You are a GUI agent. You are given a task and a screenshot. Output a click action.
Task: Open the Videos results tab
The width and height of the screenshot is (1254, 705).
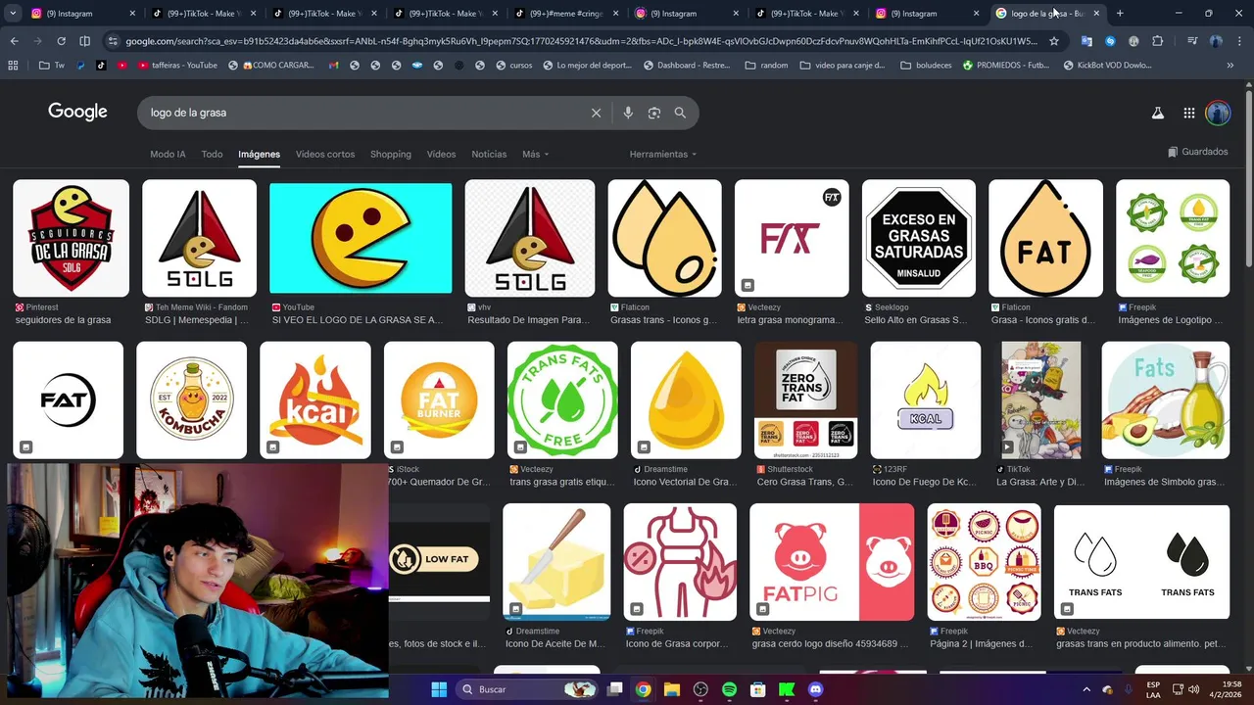coord(441,154)
